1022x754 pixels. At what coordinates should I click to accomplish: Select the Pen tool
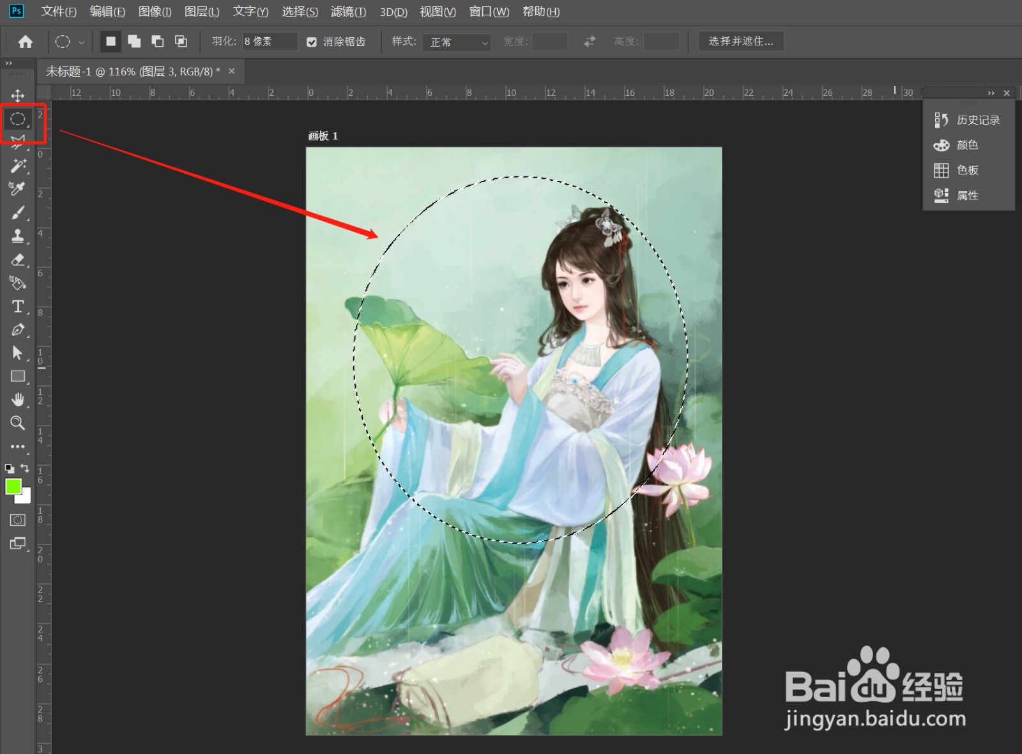click(17, 330)
